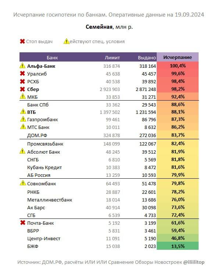
Task: Click red cross icon next to Почта-Банк
Action: pos(22,223)
